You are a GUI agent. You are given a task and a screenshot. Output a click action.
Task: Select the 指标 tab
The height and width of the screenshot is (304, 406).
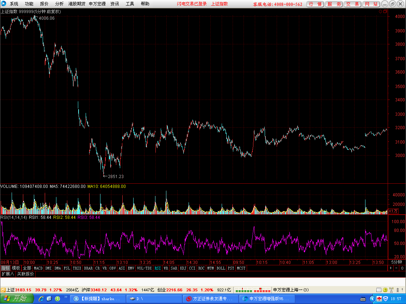tap(5, 268)
